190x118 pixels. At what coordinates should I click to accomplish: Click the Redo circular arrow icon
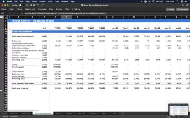pyautogui.click(x=43, y=5)
